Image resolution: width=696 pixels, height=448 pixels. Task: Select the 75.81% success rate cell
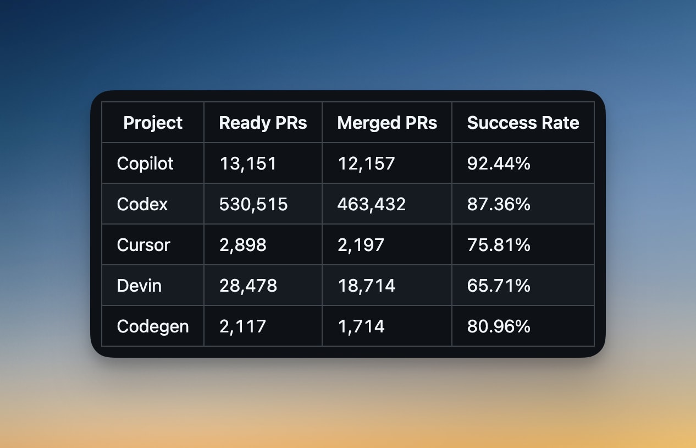(523, 244)
